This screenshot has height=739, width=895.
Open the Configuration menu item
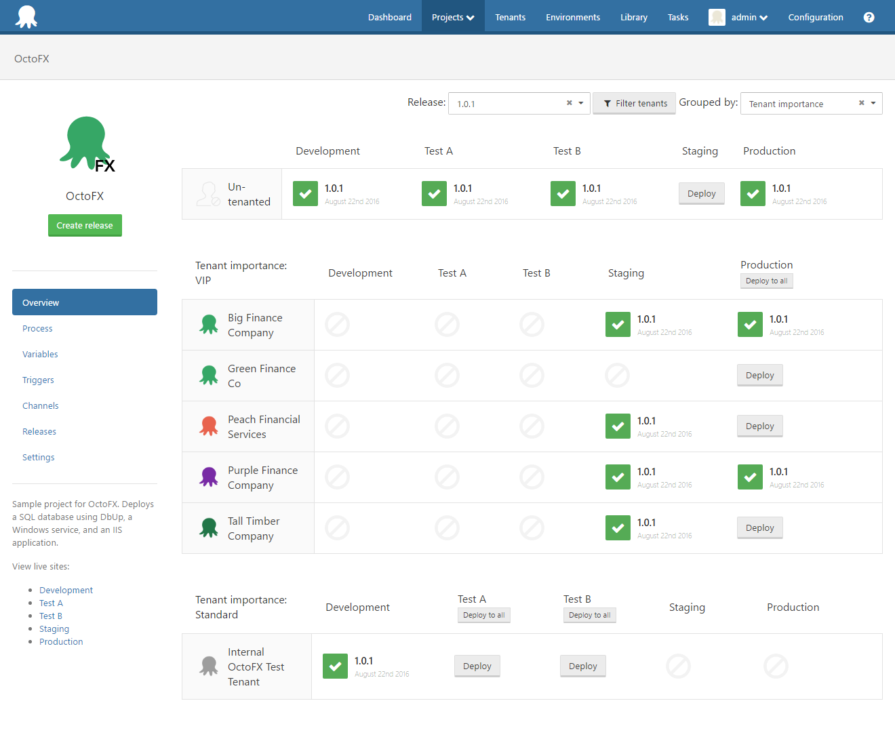pyautogui.click(x=816, y=17)
